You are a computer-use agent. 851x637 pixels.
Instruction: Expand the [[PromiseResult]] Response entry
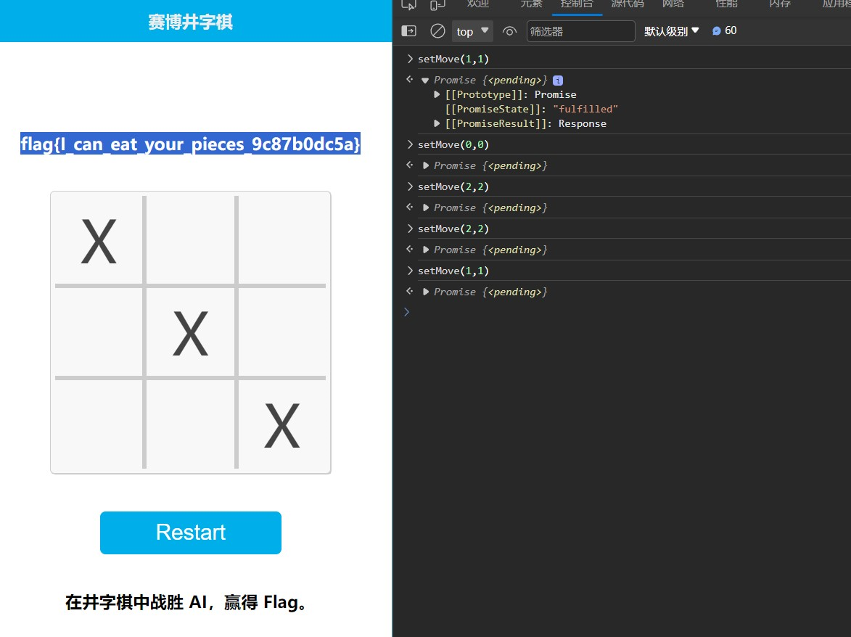[x=437, y=124]
